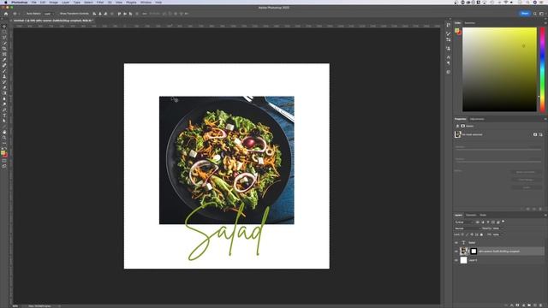Screen dimensions: 548x308
Task: Select the Pen tool
Action: [4, 110]
